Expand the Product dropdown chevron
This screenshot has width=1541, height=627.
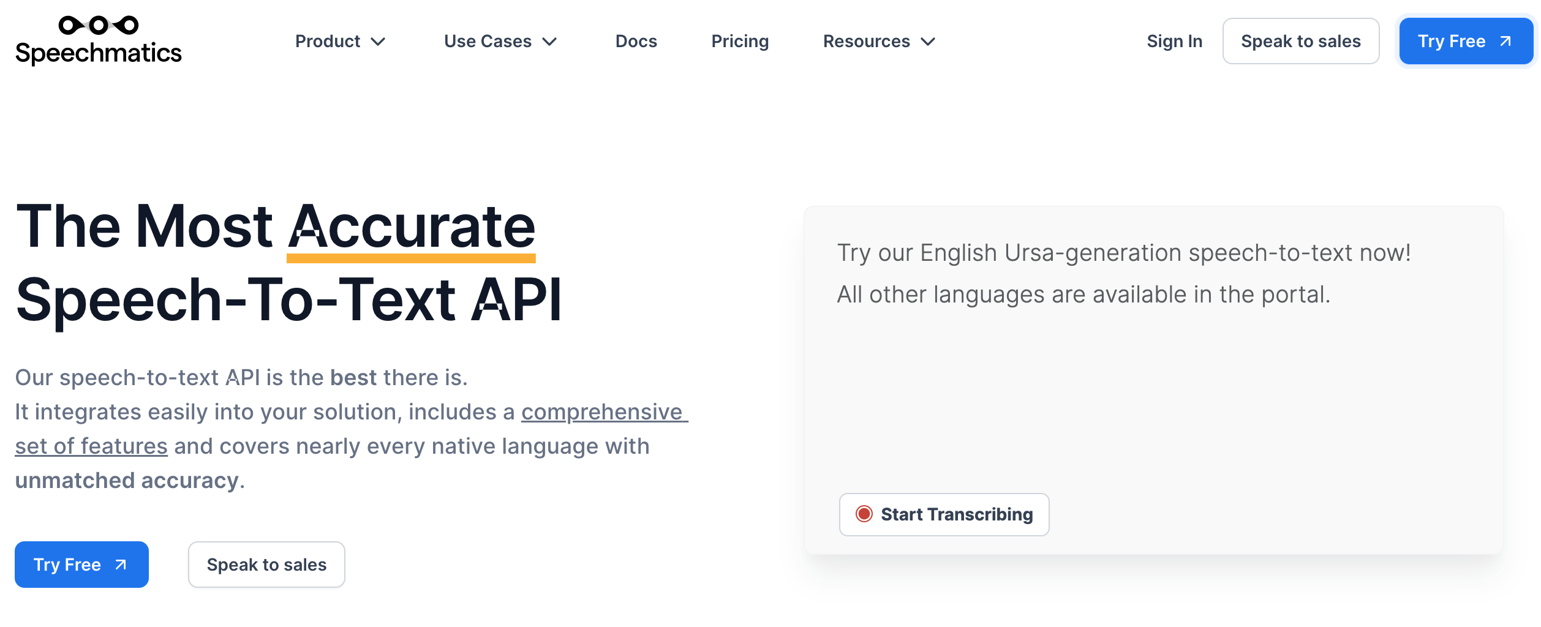coord(378,42)
